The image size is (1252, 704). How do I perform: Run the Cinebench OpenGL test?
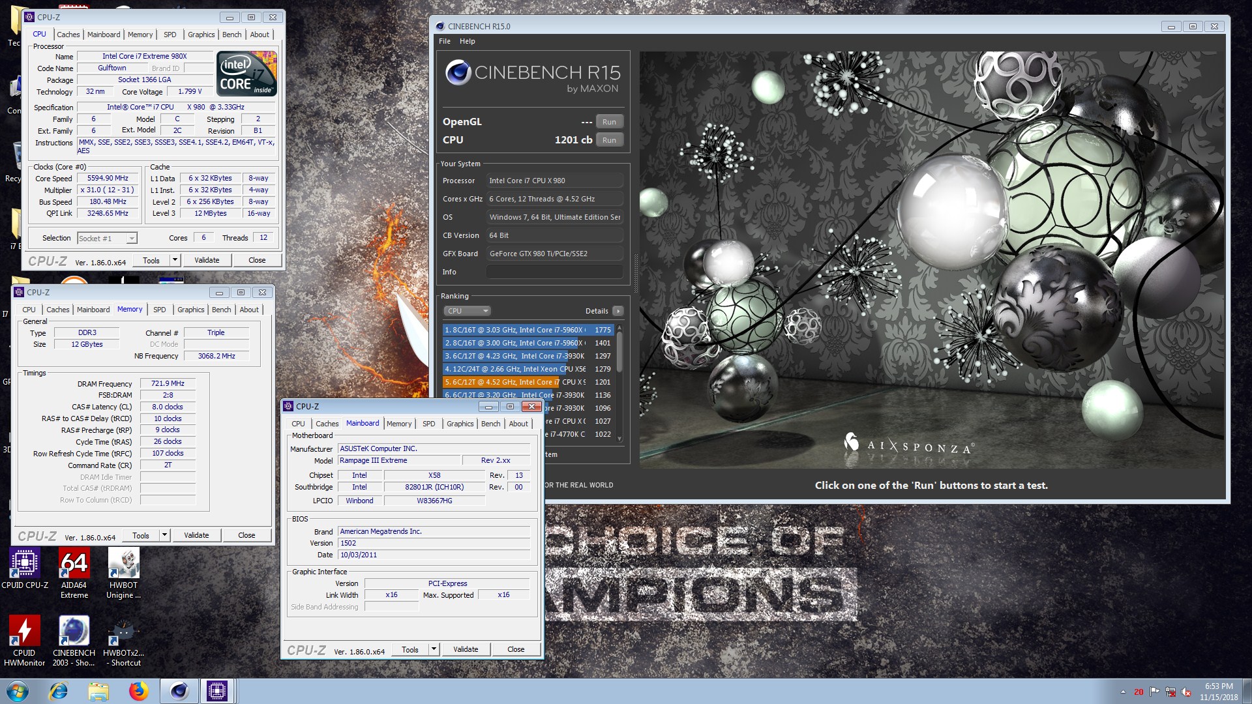[x=609, y=122]
